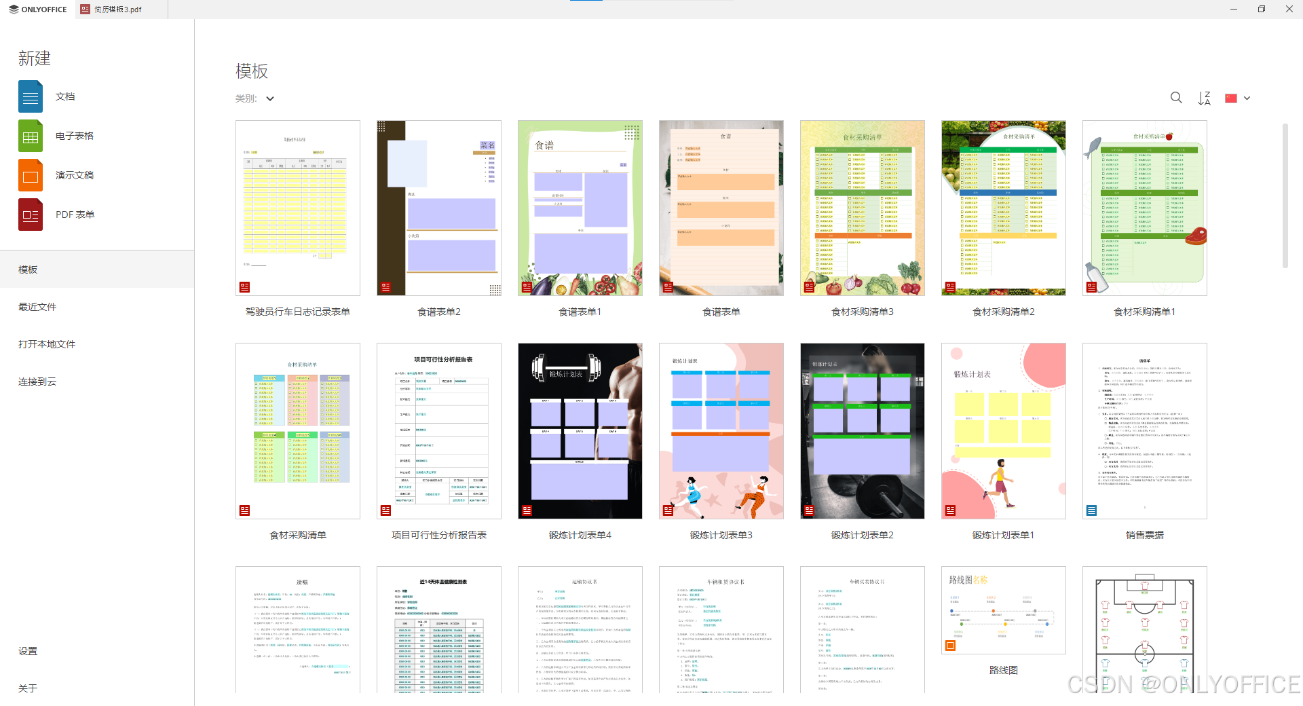
Task: Open the 驾驶员行车日志记录表单 template thumbnail
Action: [x=298, y=208]
